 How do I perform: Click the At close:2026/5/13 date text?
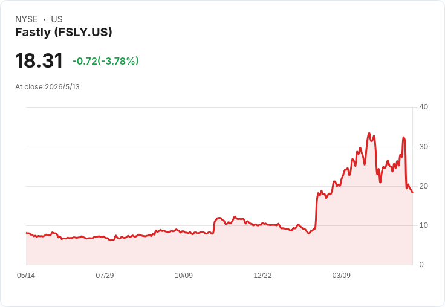click(x=47, y=87)
